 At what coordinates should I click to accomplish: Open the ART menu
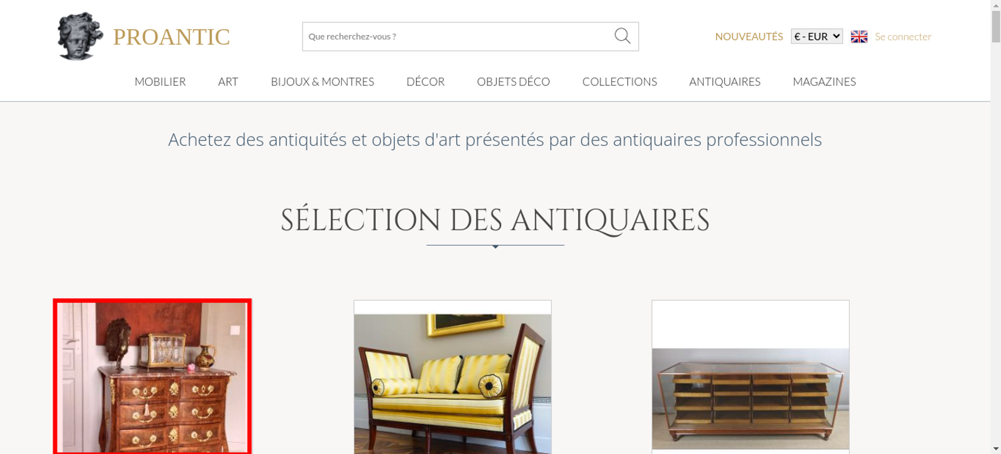pos(228,81)
